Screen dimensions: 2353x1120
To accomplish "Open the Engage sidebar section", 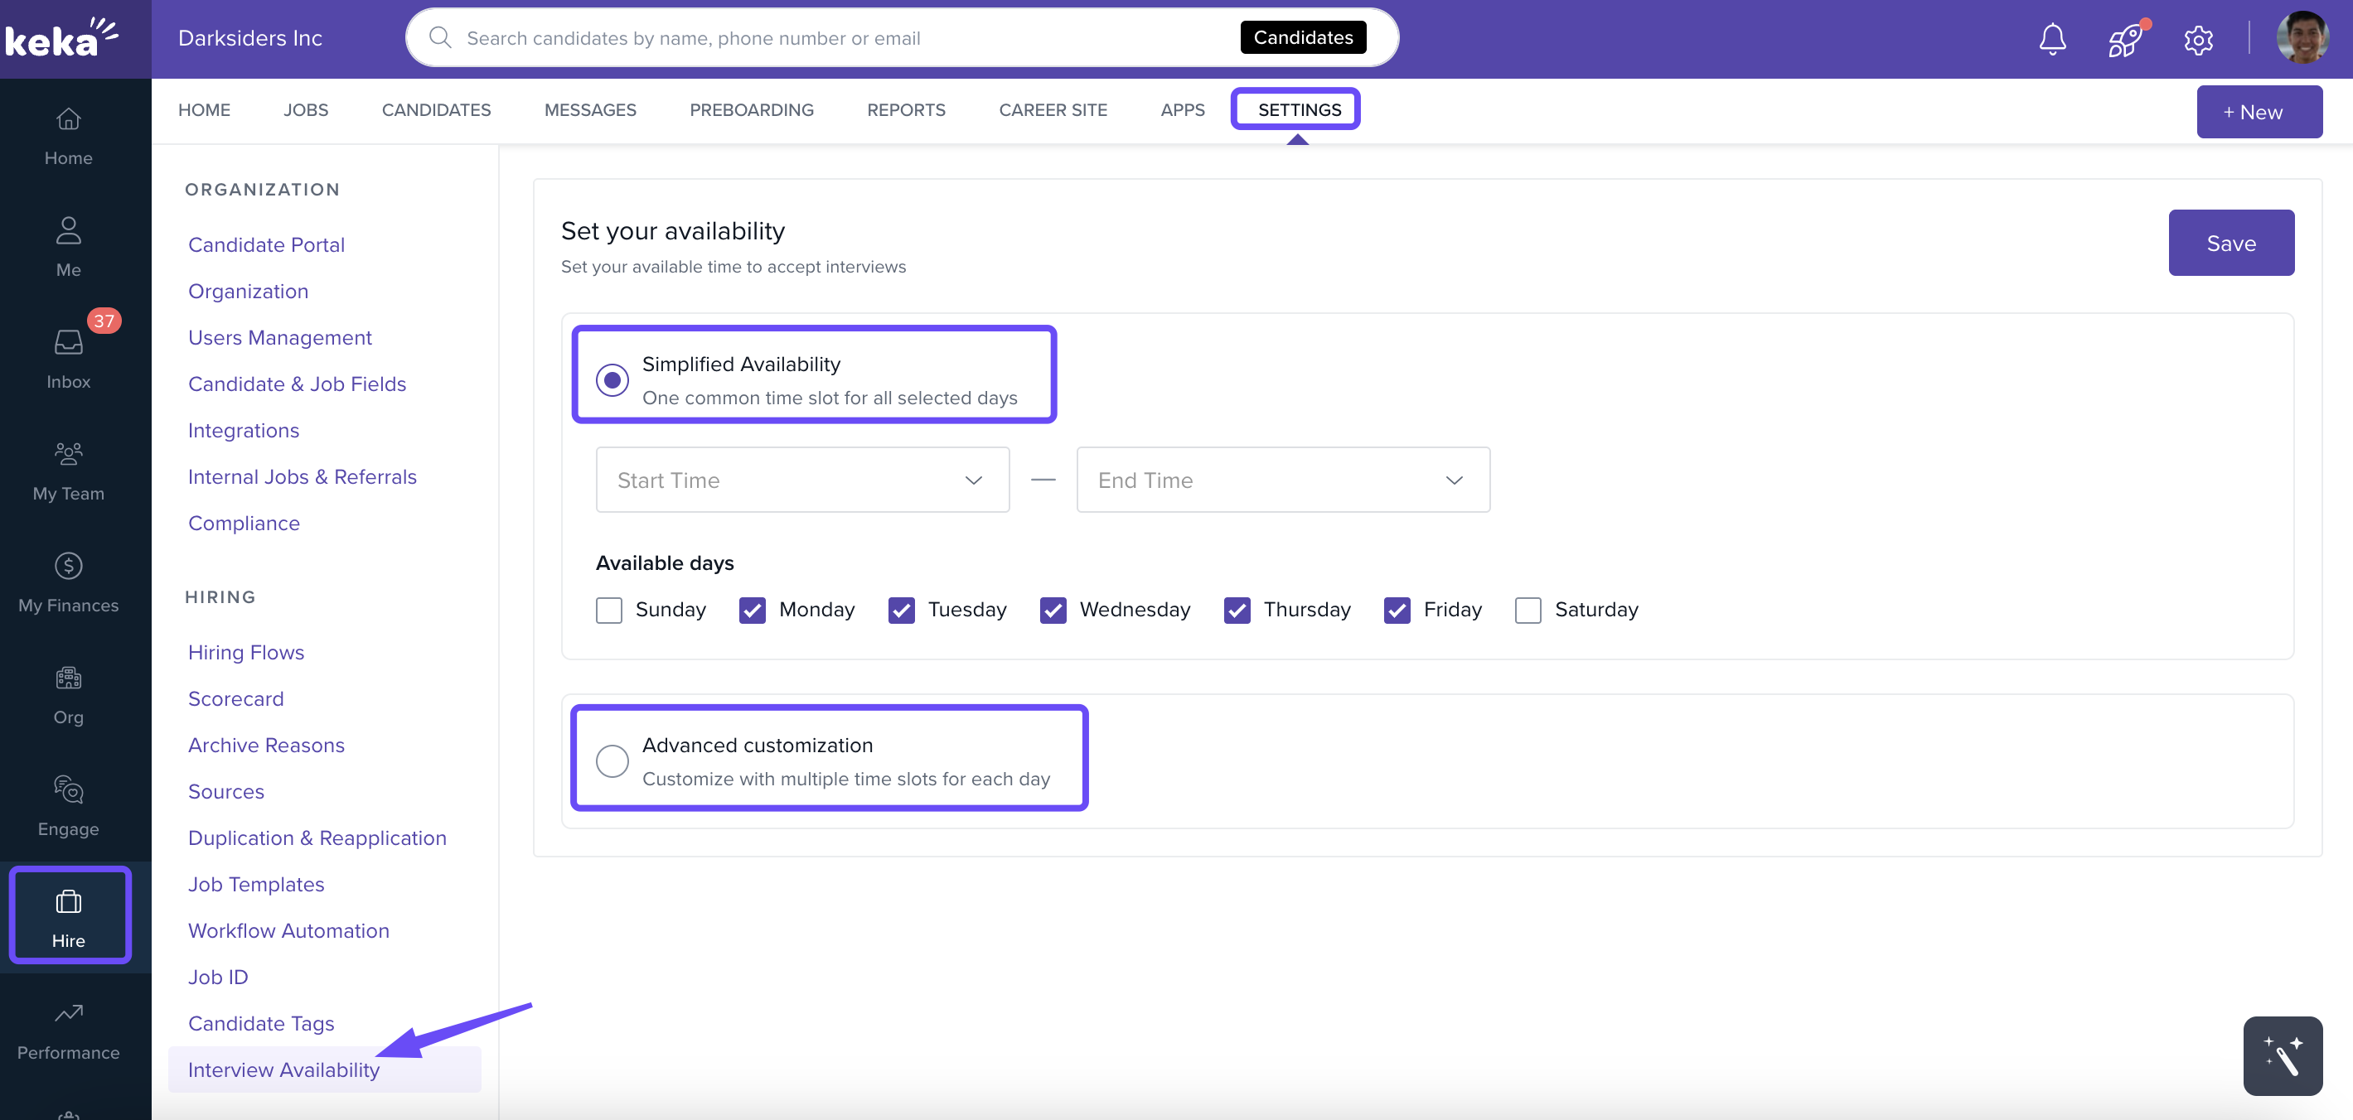I will pyautogui.click(x=69, y=806).
